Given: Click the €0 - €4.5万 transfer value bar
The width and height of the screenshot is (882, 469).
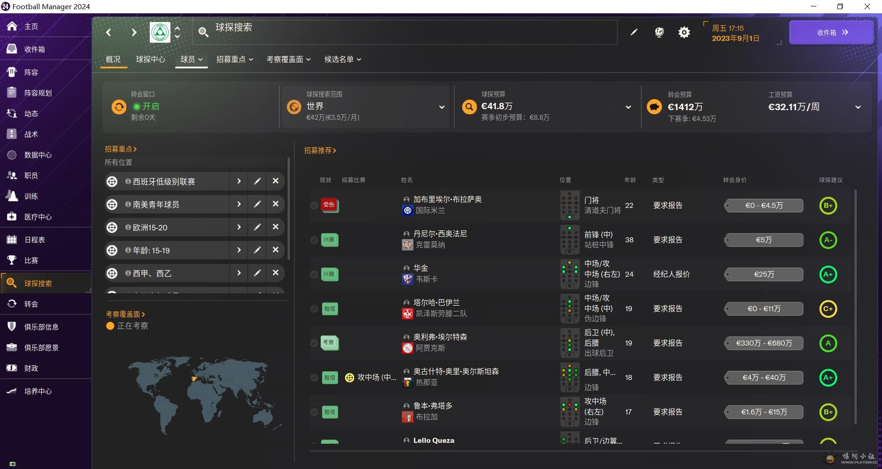Looking at the screenshot, I should (764, 206).
